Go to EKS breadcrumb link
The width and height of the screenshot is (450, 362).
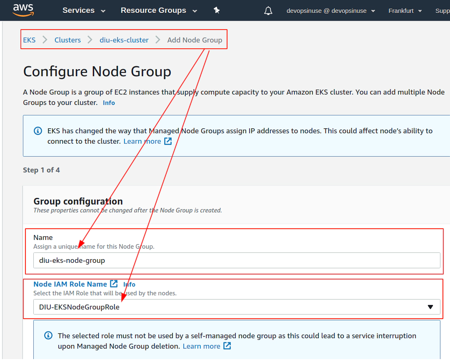coord(29,40)
